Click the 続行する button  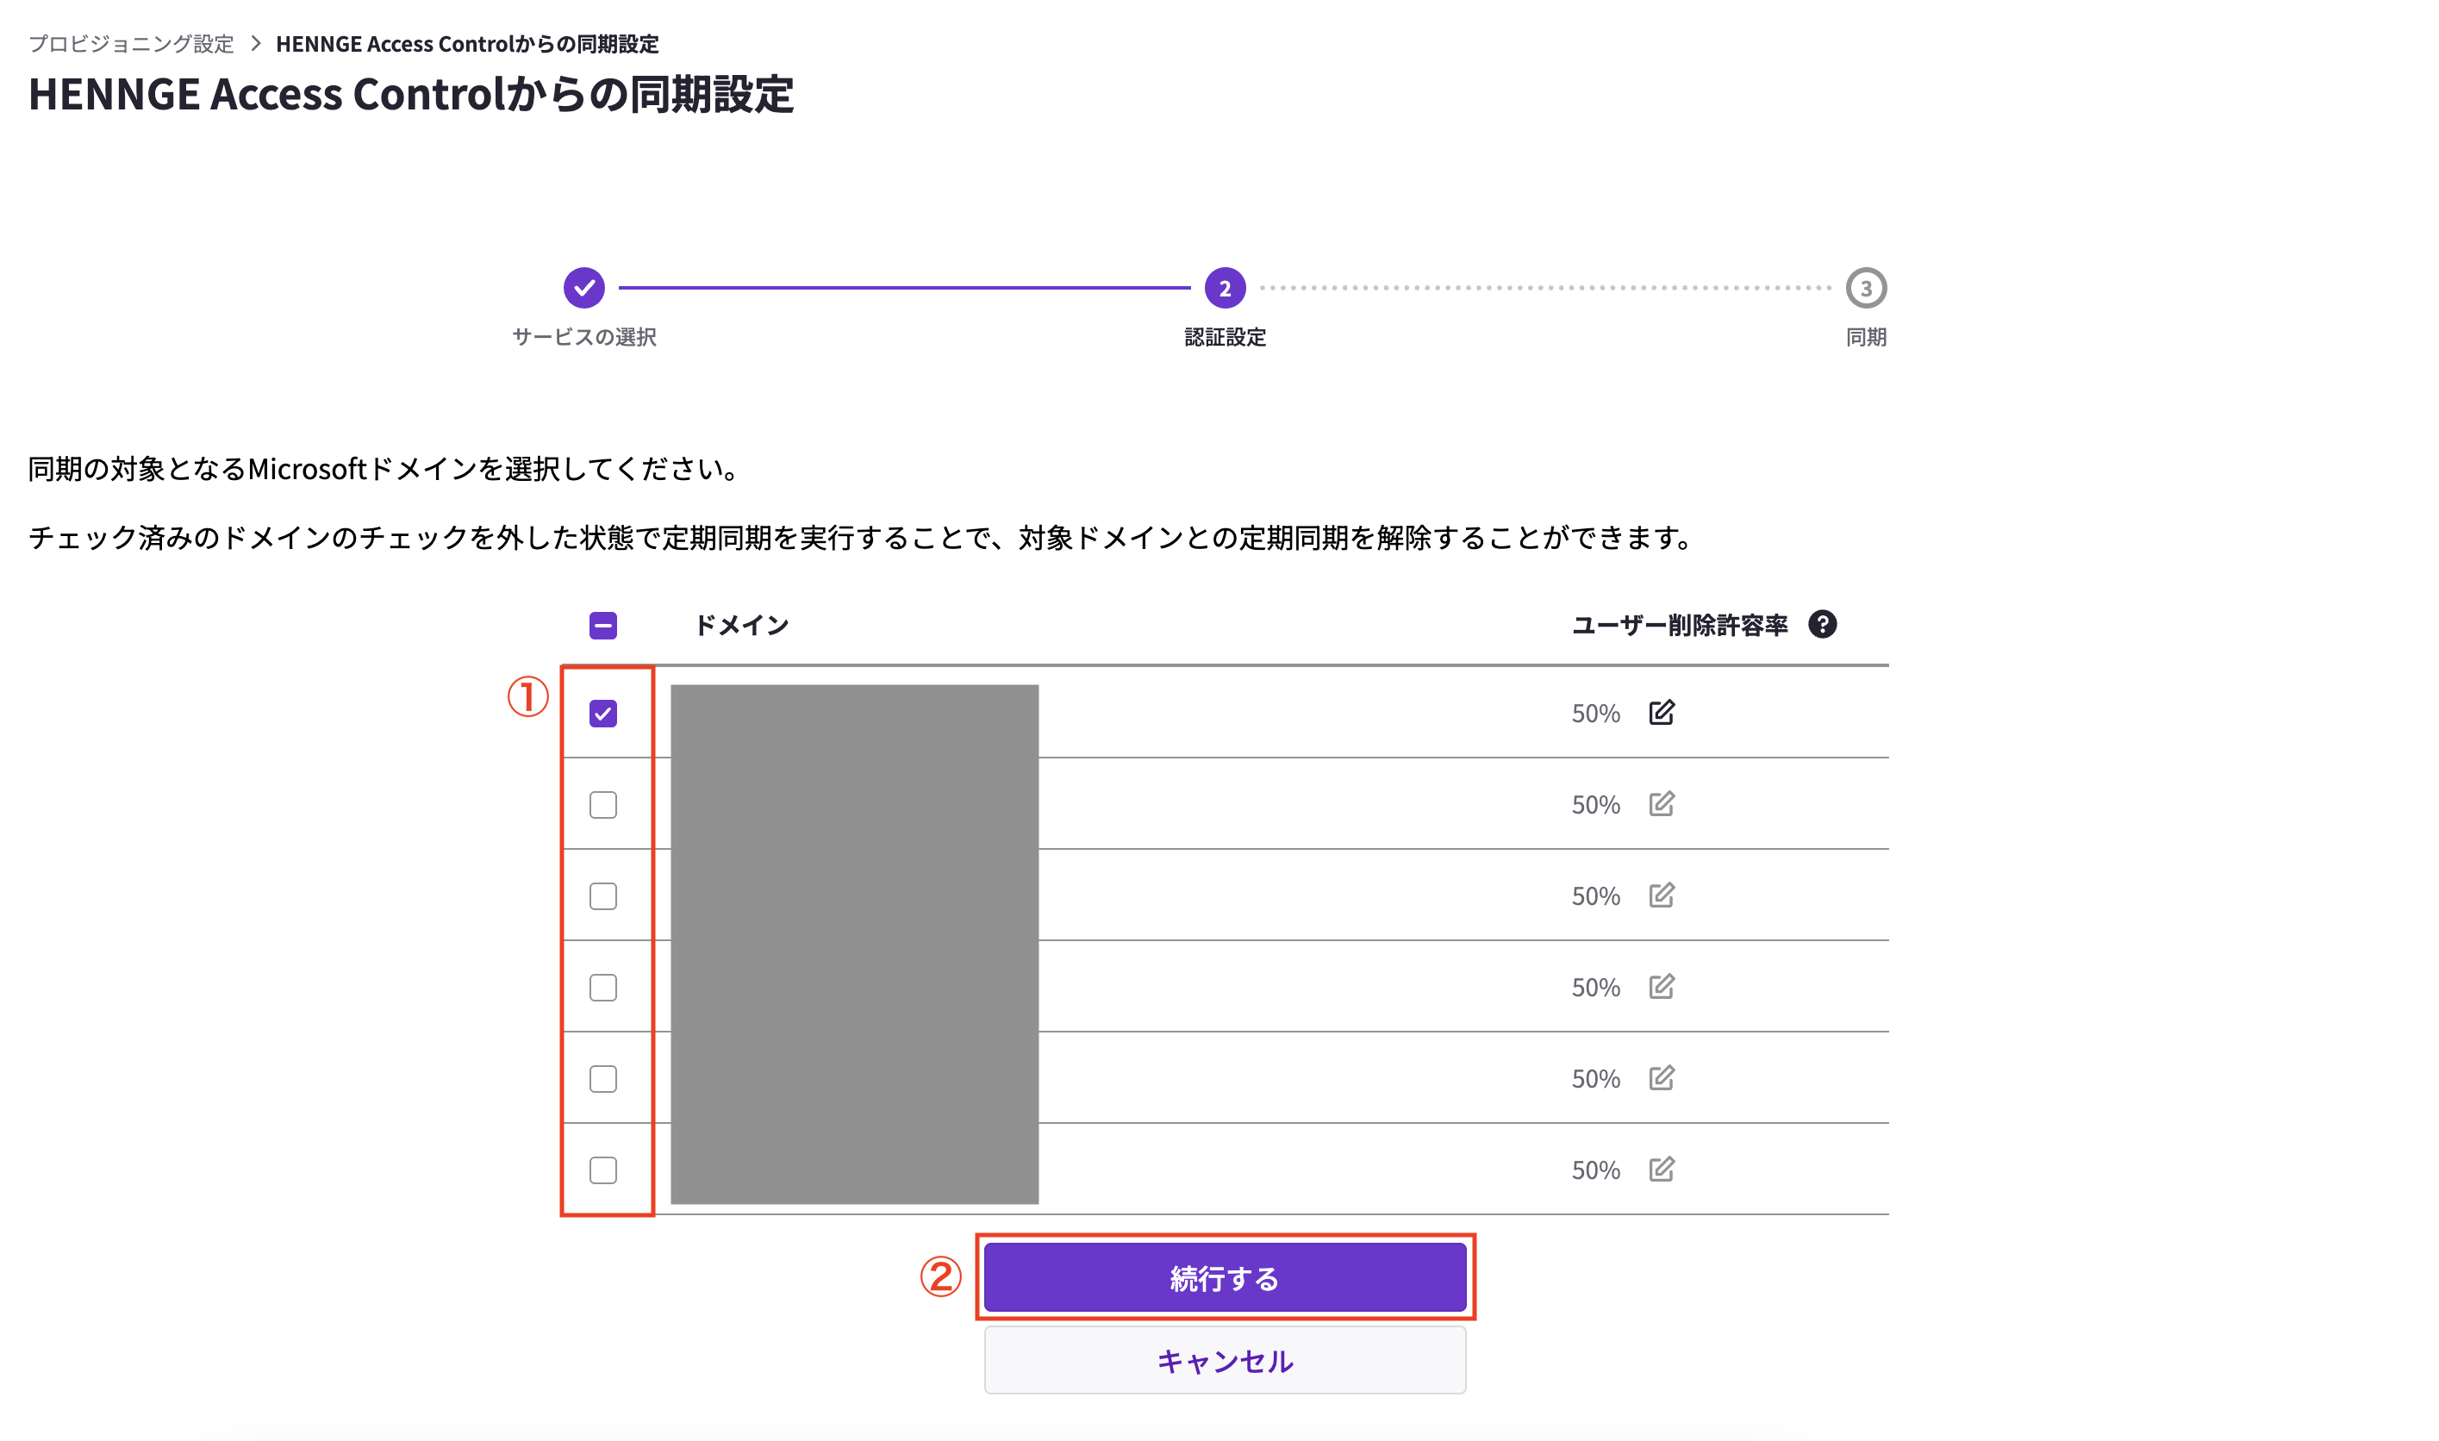(1225, 1277)
